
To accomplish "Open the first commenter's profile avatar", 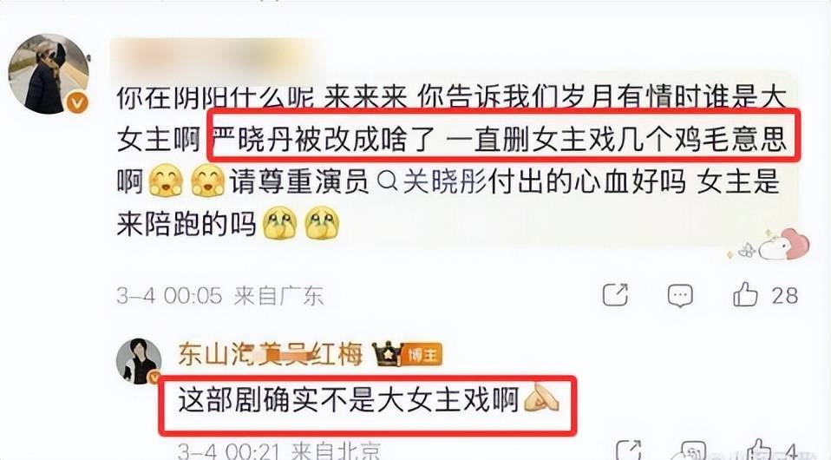I will pos(49,74).
